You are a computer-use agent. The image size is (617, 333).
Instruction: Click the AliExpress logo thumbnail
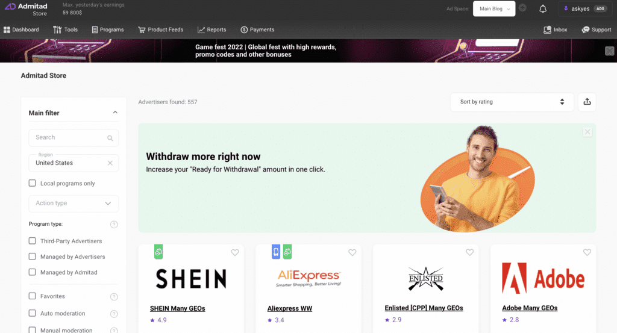[308, 278]
